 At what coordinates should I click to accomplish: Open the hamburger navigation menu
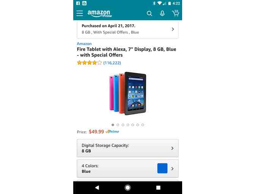(80, 13)
